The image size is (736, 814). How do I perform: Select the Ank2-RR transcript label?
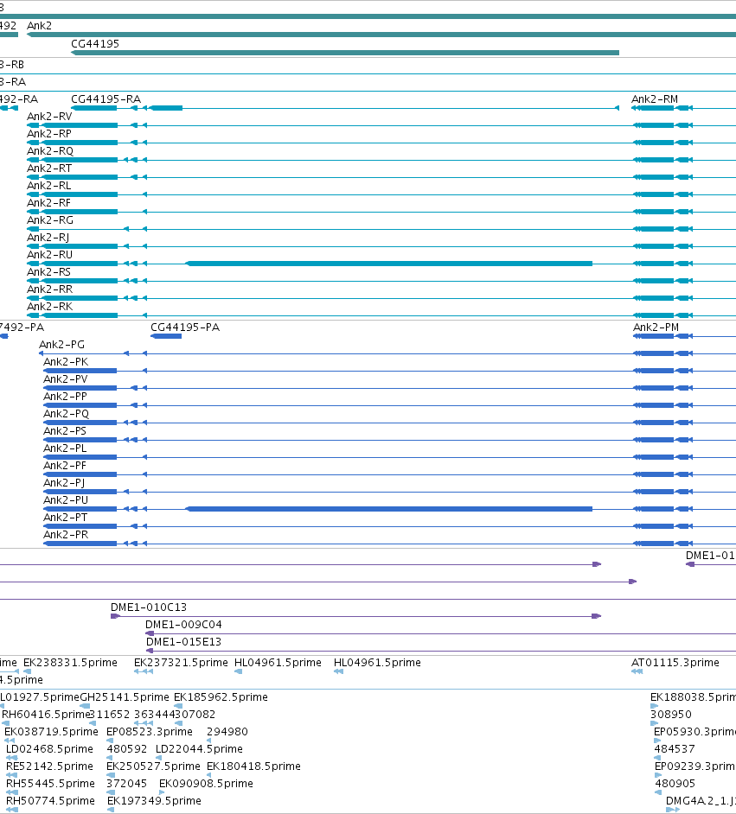point(50,289)
